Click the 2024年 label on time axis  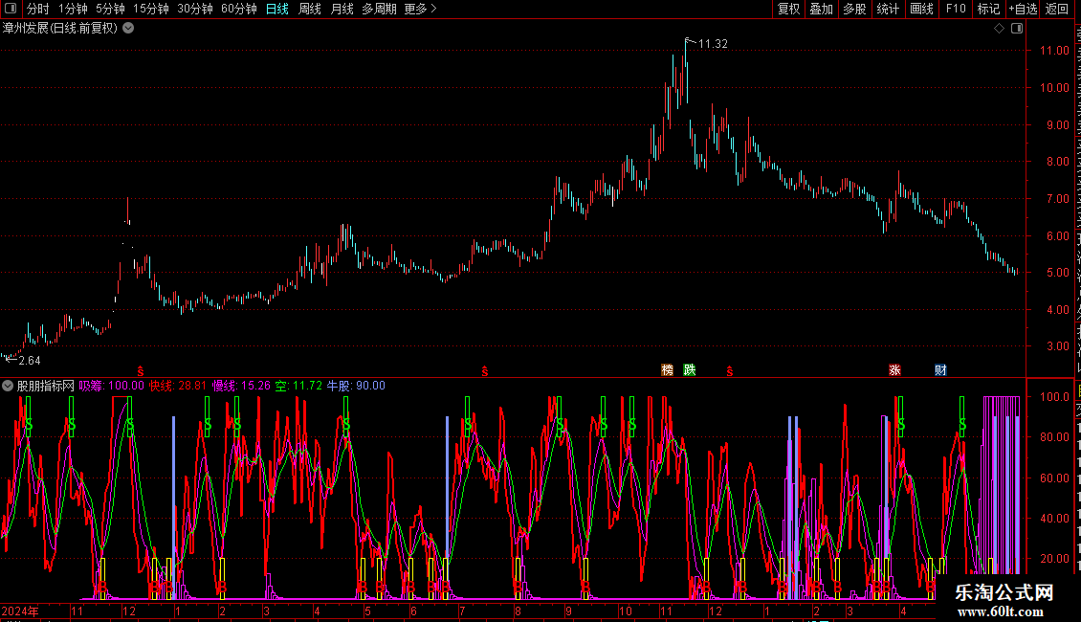[20, 611]
